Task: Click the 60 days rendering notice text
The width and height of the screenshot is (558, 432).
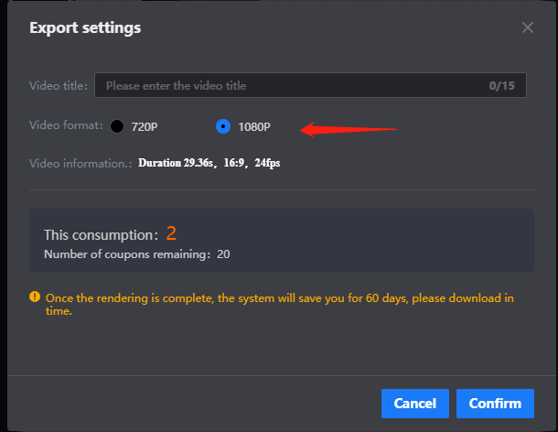Action: point(280,304)
